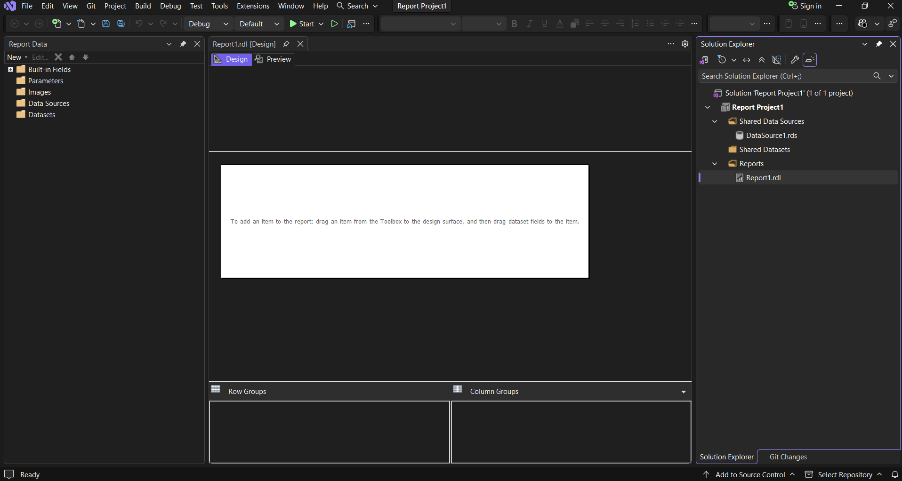Click the Navigate Backward icon
Screen dimensions: 902x481
pyautogui.click(x=15, y=24)
